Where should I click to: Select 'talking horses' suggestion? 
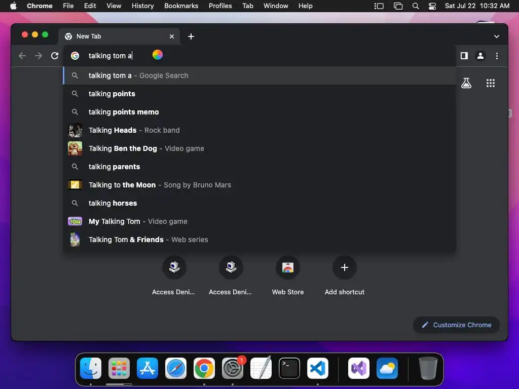coord(259,203)
